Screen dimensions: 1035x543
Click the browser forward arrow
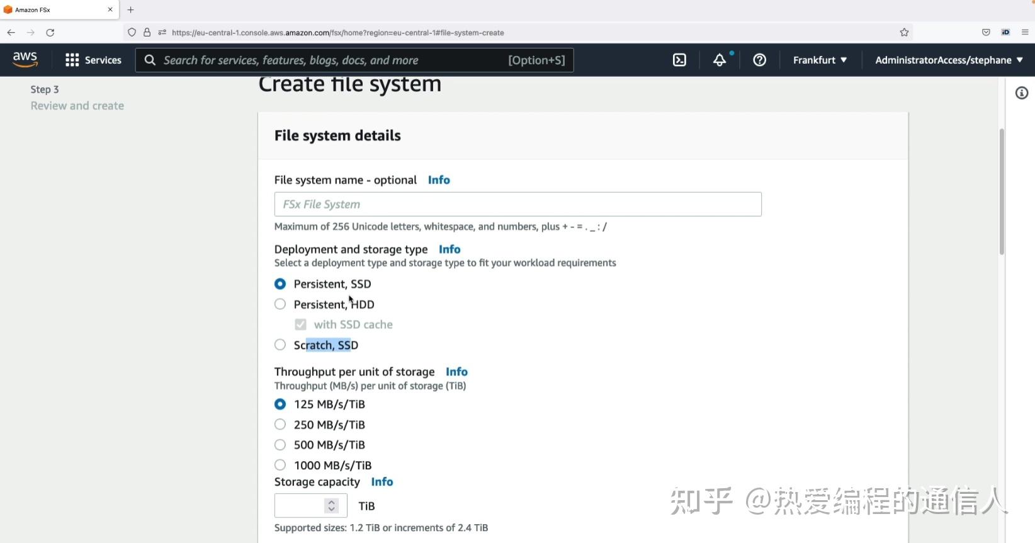click(30, 32)
